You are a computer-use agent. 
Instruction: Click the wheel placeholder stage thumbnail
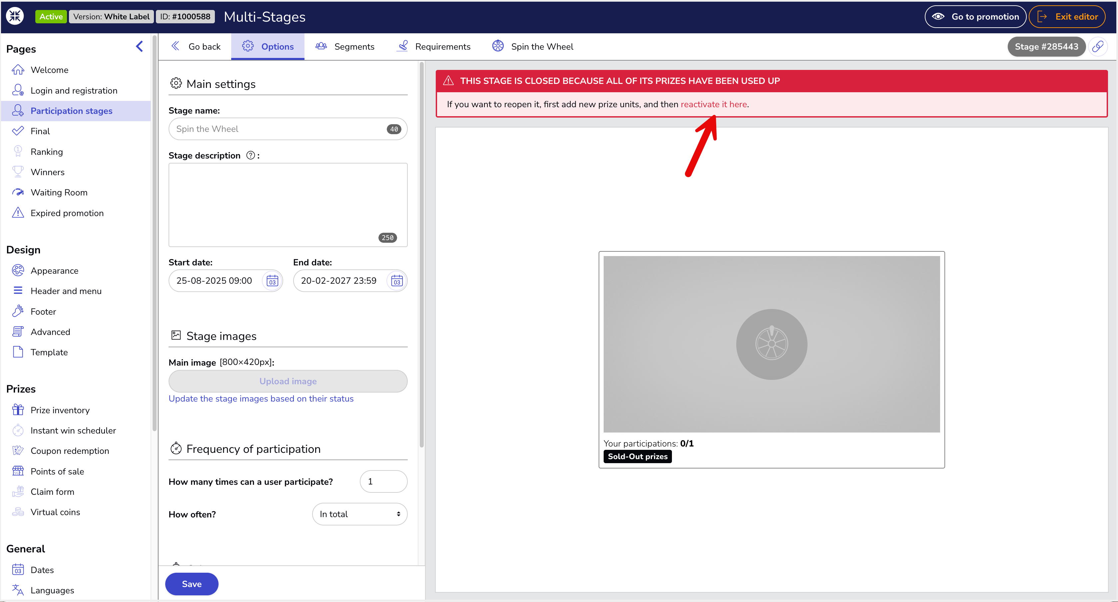772,344
